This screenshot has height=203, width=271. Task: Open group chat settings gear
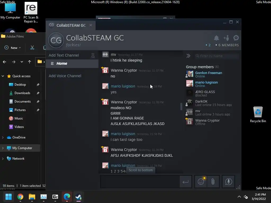pyautogui.click(x=236, y=38)
